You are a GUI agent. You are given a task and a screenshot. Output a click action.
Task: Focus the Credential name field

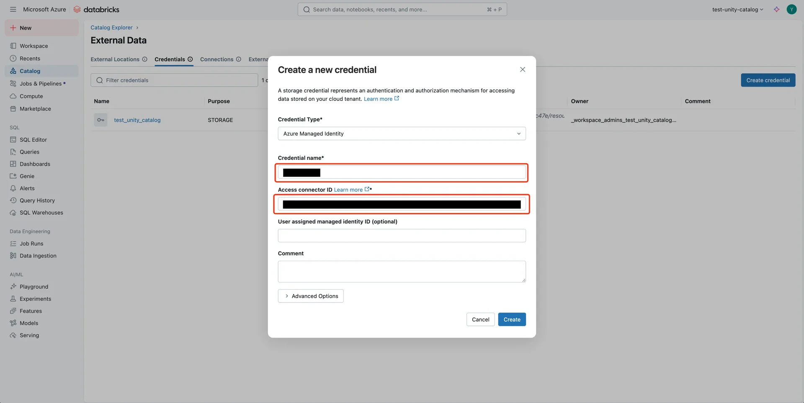[402, 172]
